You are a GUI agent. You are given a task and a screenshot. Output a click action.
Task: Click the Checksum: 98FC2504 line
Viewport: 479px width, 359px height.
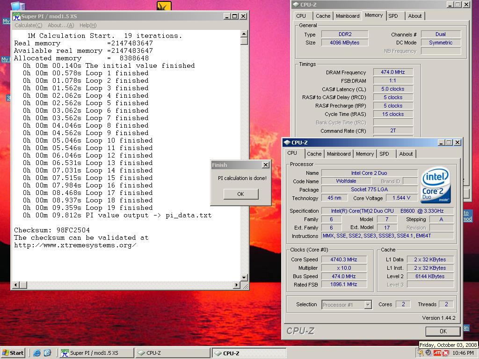(x=52, y=230)
